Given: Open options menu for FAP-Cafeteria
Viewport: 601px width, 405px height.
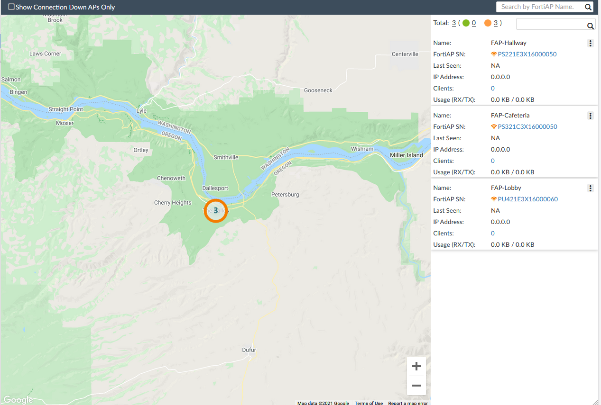Looking at the screenshot, I should tap(591, 116).
